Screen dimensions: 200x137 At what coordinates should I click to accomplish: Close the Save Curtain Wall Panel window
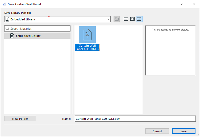pyautogui.click(x=193, y=4)
